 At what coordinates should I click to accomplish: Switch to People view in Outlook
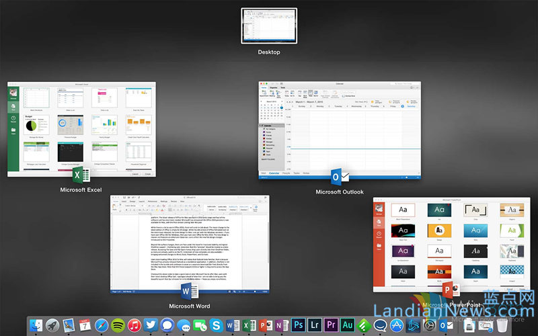pyautogui.click(x=286, y=173)
